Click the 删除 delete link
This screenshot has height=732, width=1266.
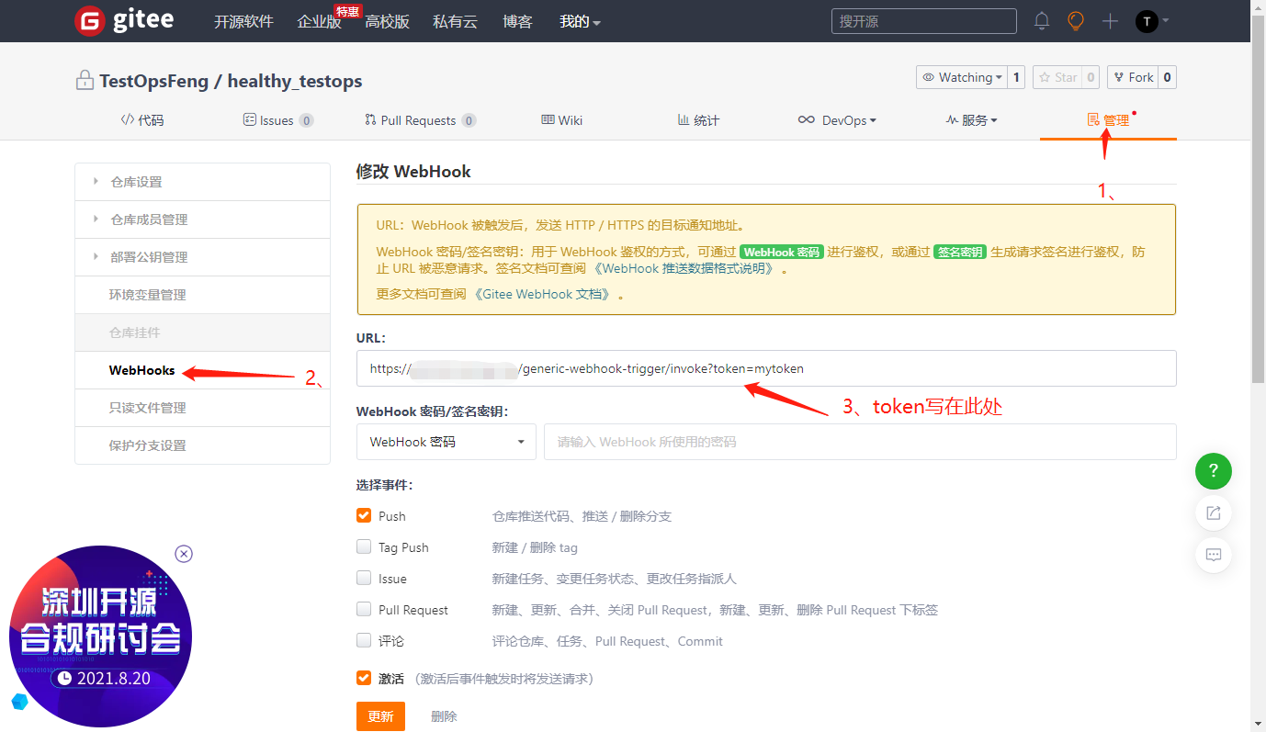pyautogui.click(x=444, y=716)
